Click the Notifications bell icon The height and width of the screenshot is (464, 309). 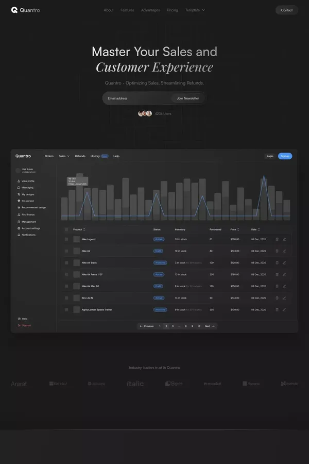click(x=19, y=235)
